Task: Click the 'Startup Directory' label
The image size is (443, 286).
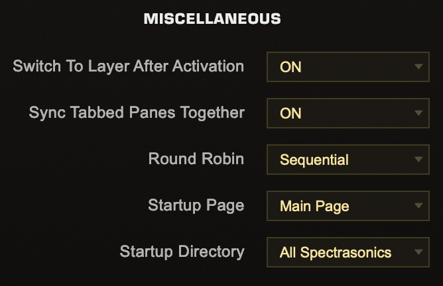Action: 182,252
